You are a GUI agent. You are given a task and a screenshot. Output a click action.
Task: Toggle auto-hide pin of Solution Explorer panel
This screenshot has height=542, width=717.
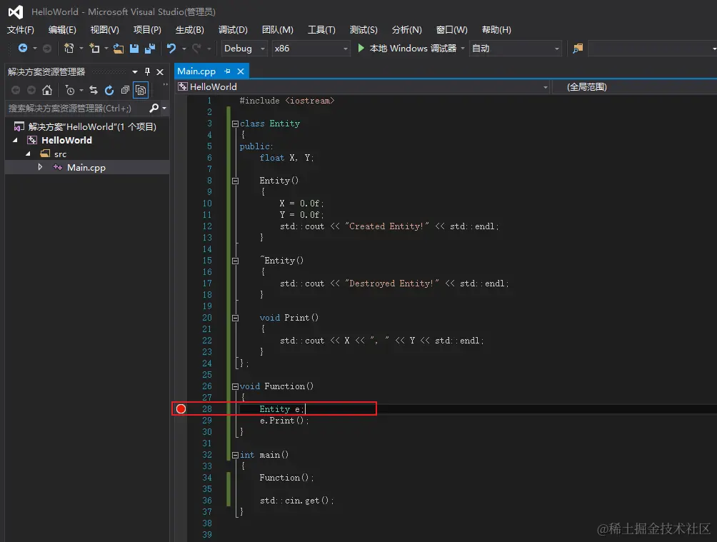148,71
